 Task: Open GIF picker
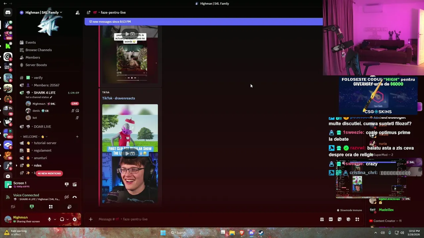(x=331, y=219)
